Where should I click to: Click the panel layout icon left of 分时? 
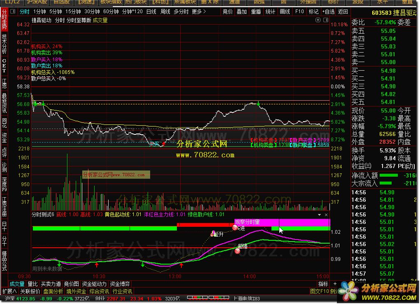[x=13, y=12]
